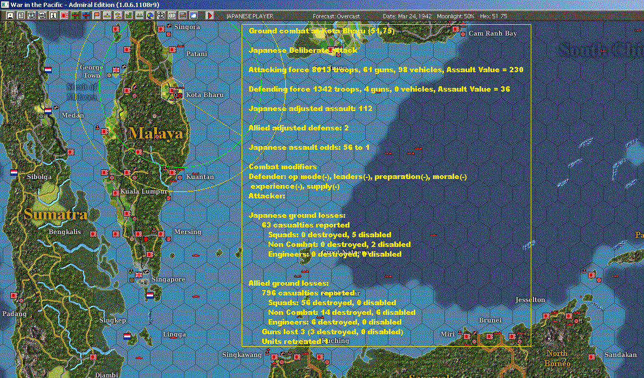Click the red play arrow to continue
Viewport: 644px width, 378px height.
(209, 16)
